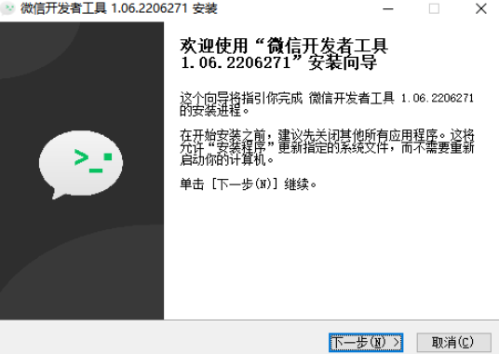
Task: Cancel the installation with 取消(C)
Action: pos(453,343)
